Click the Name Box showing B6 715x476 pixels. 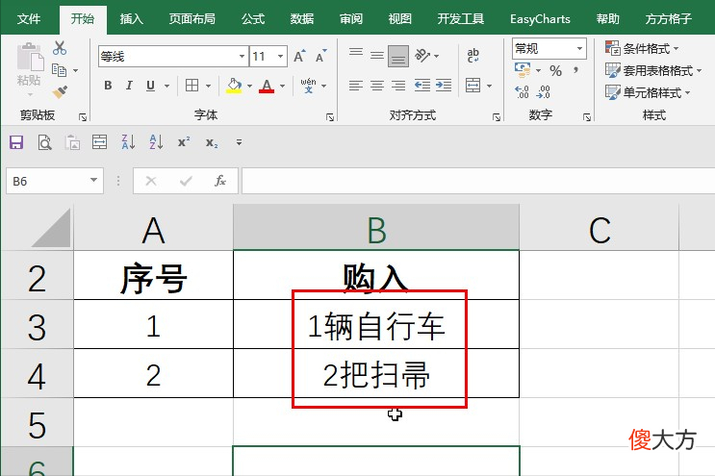(x=55, y=181)
